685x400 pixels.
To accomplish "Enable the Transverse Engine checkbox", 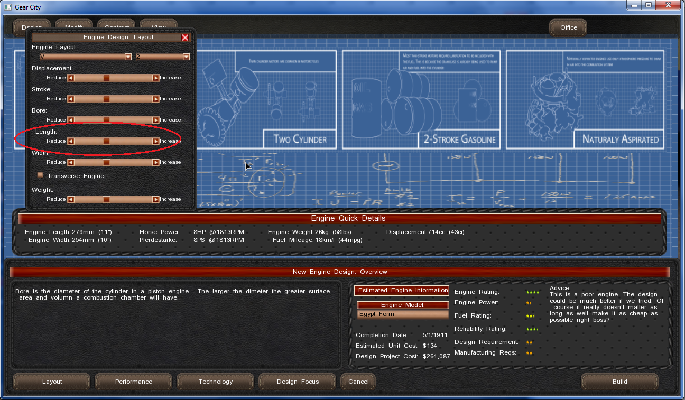I will 40,175.
